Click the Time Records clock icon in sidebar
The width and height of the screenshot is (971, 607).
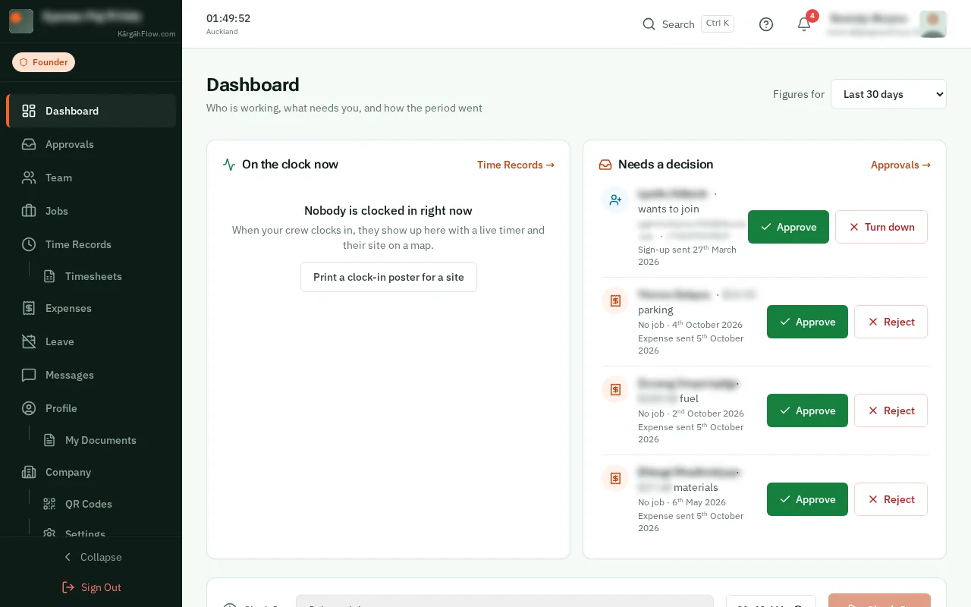[x=29, y=244]
